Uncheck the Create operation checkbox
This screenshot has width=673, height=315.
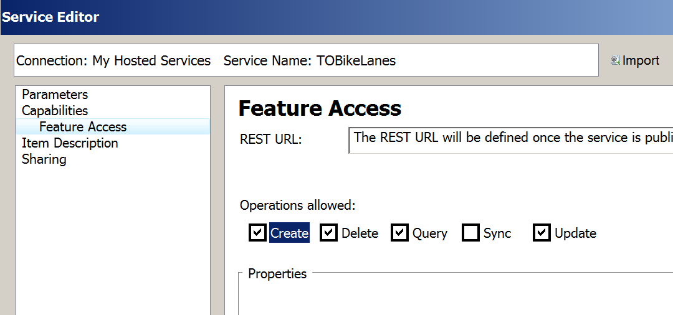257,233
